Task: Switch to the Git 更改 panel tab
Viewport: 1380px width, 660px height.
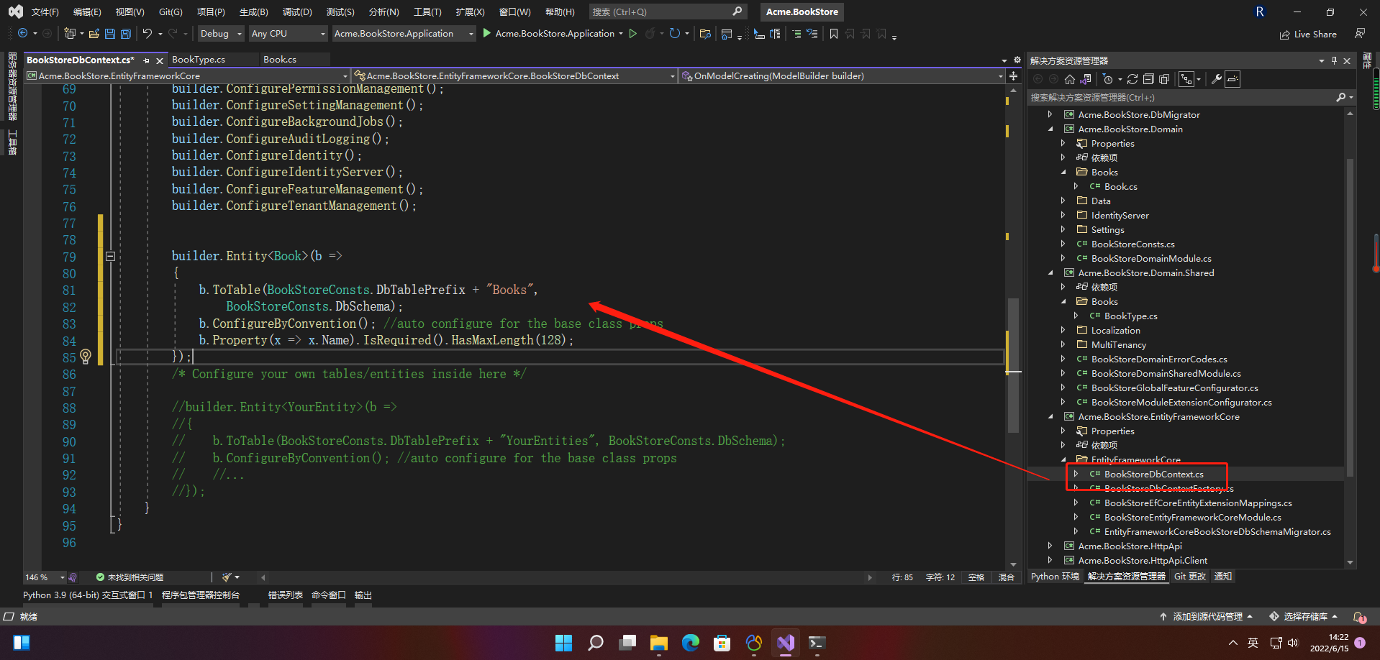Action: click(1190, 577)
